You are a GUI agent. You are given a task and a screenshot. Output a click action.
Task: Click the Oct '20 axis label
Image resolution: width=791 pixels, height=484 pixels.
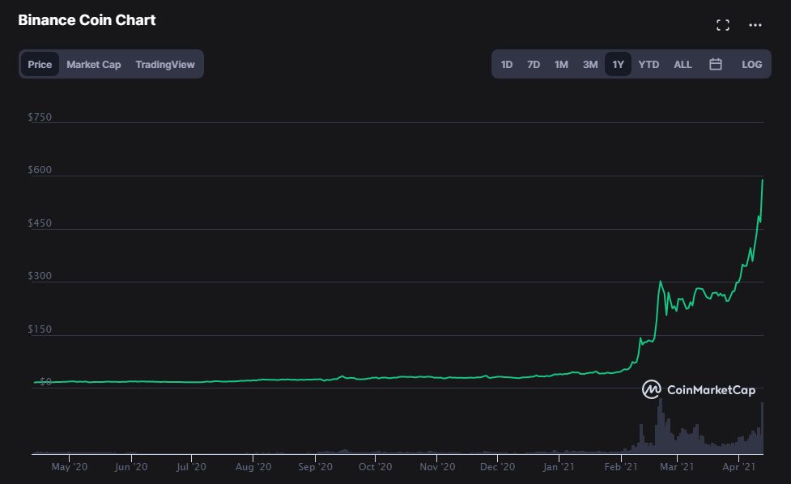375,467
